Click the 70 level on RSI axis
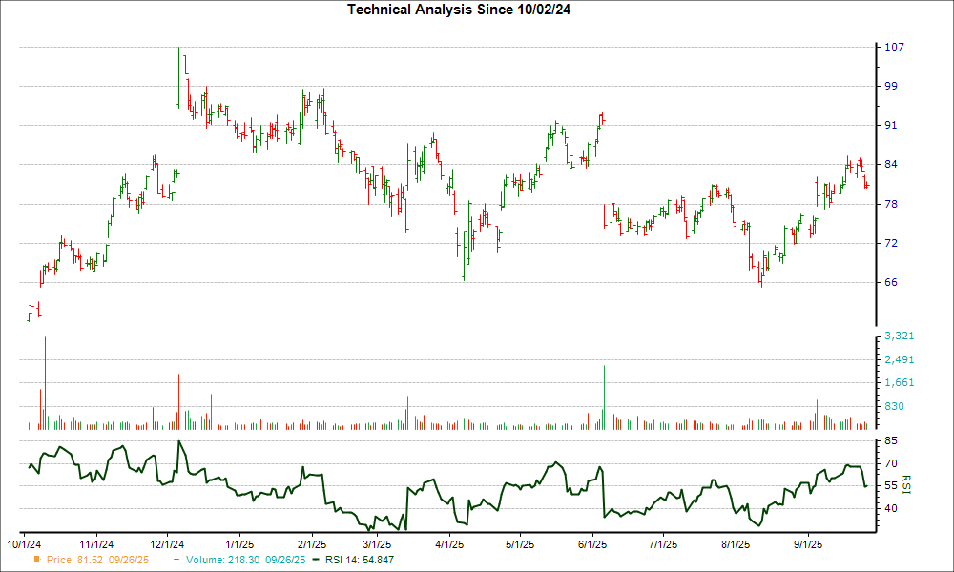The image size is (954, 572). click(x=893, y=463)
